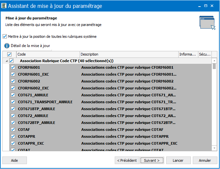Click the scrollbar down arrow
Screen dimensions: 220x169
tap(214, 148)
